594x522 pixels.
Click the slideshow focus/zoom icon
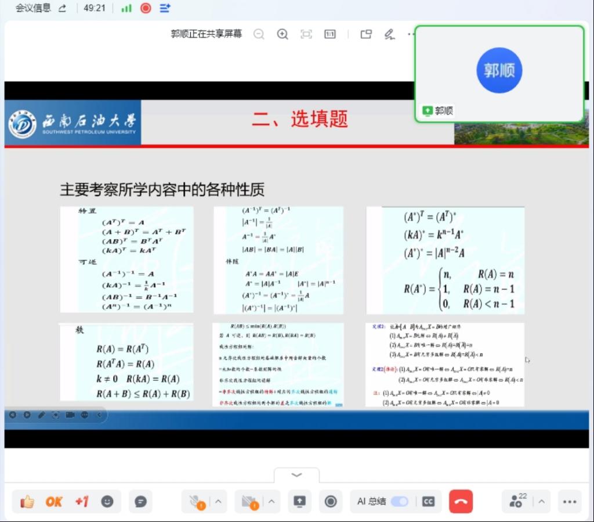(x=56, y=415)
